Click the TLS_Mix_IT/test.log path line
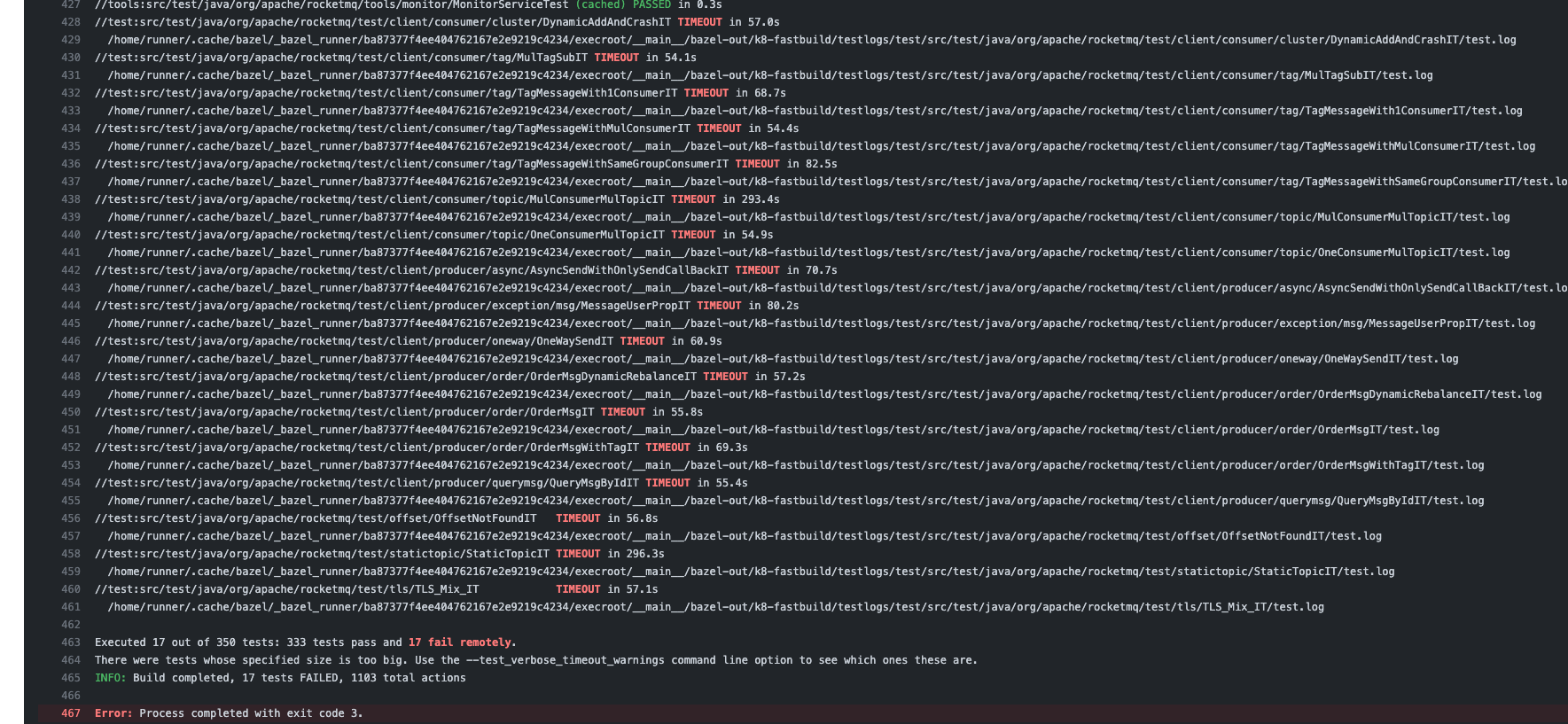1568x724 pixels. [x=716, y=607]
